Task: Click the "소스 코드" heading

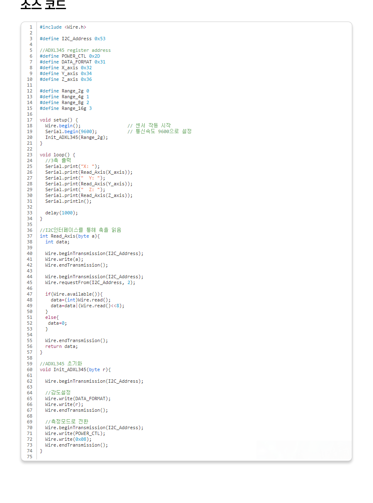Action: [x=43, y=4]
